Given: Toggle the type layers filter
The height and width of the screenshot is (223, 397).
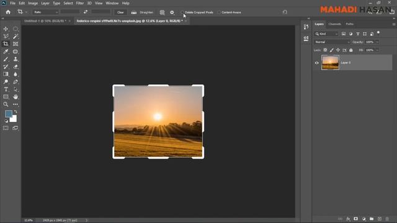Looking at the screenshot, I should (358, 33).
